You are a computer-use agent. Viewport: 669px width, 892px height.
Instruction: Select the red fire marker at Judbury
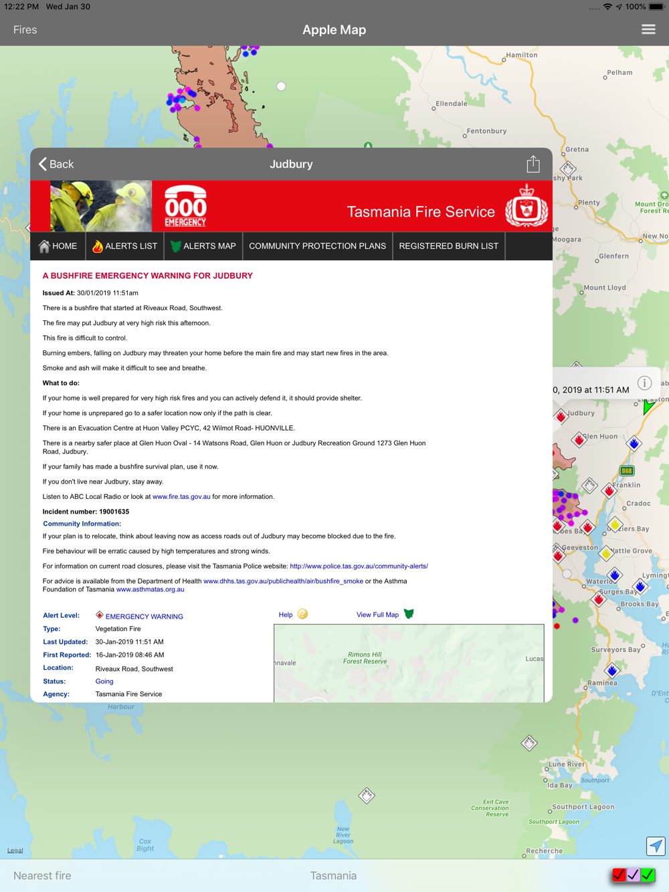561,417
